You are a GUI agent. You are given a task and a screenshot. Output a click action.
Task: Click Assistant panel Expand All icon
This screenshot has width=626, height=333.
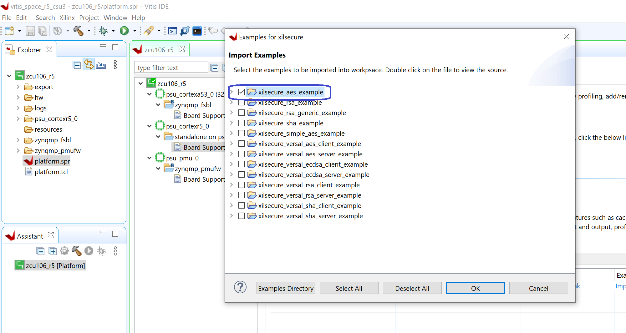(53, 251)
